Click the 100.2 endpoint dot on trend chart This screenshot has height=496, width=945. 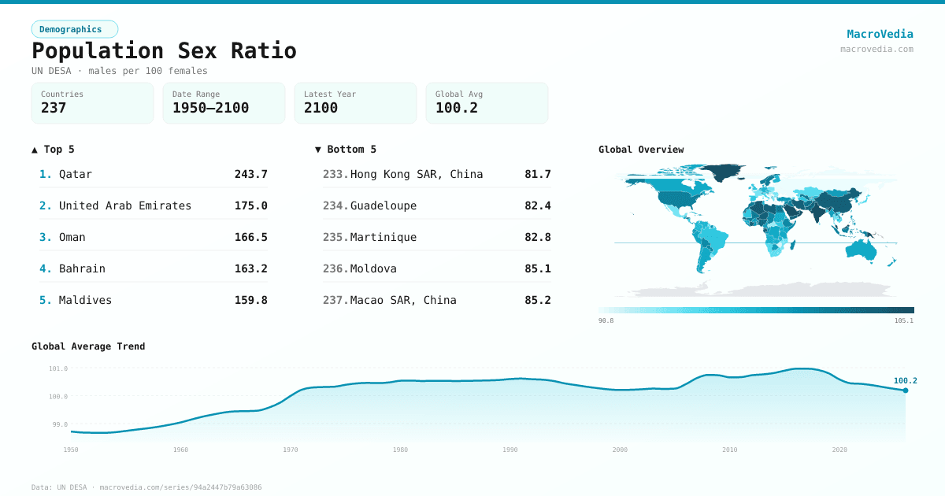point(905,391)
